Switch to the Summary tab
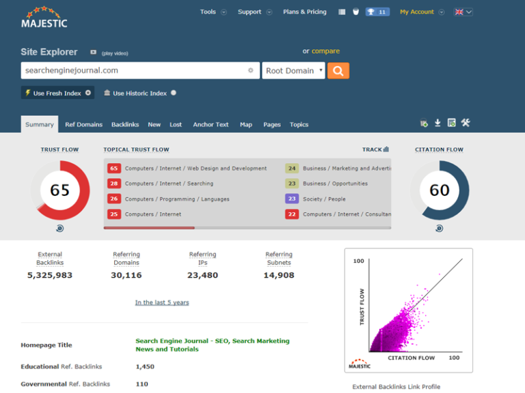This screenshot has height=393, width=525. tap(40, 124)
